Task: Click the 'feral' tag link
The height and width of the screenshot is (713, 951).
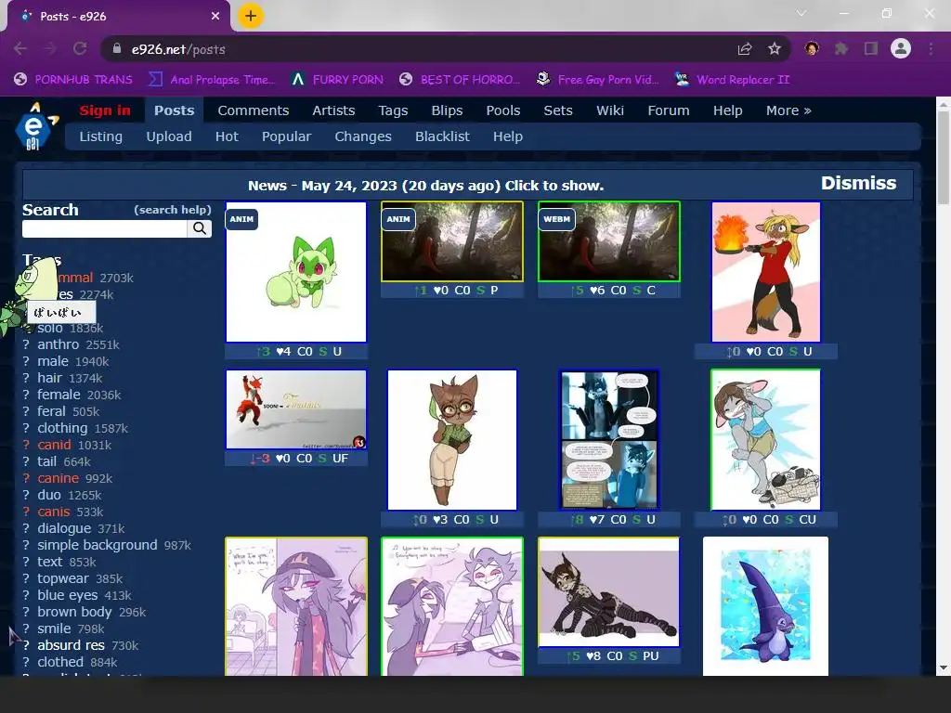Action: tap(51, 411)
